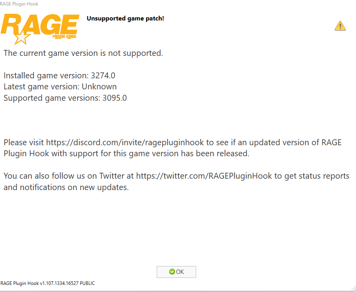This screenshot has height=292, width=356.
Task: Click the resize grip in window corner
Action: (353, 288)
